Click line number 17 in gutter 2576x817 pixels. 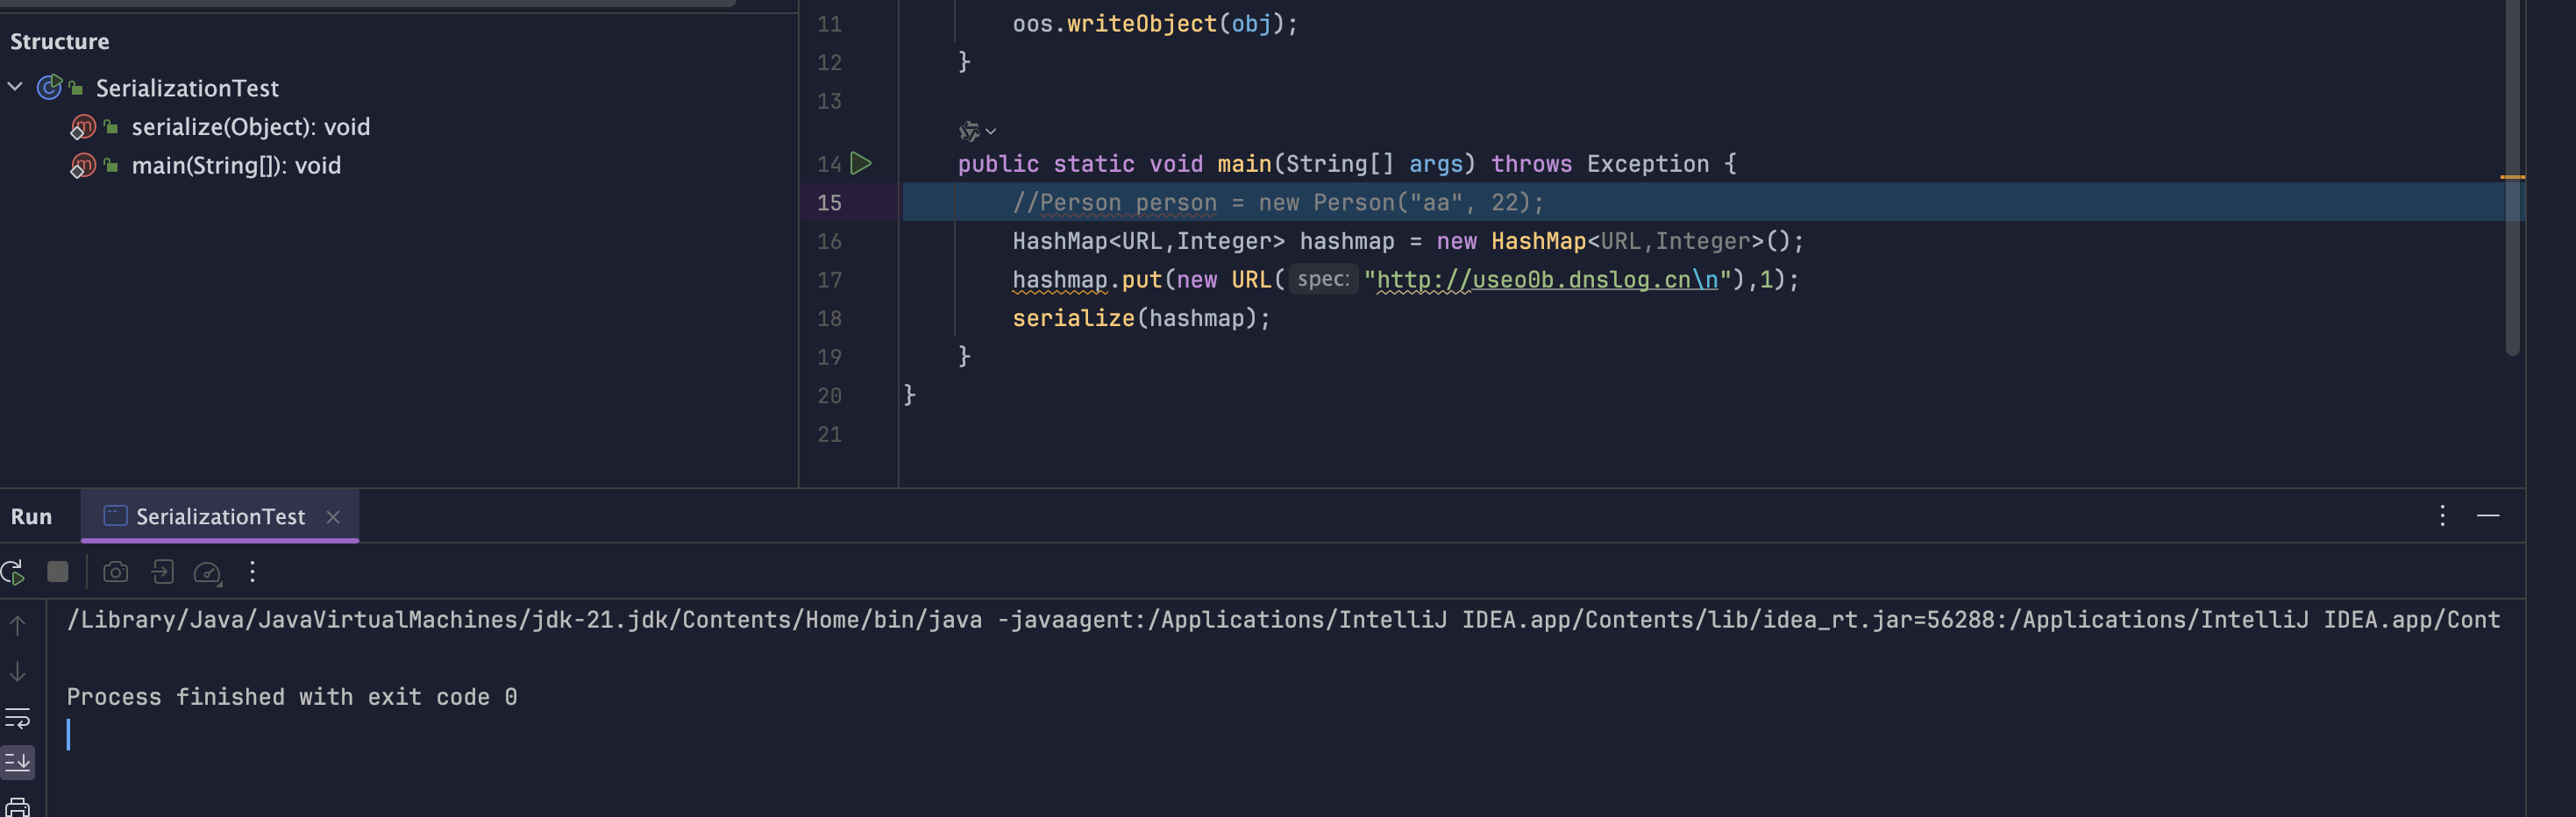click(829, 280)
